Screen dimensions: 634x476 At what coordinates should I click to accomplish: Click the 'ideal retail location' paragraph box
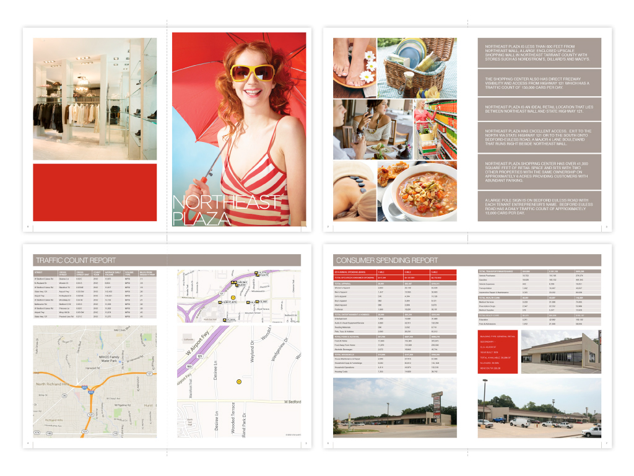coord(539,109)
